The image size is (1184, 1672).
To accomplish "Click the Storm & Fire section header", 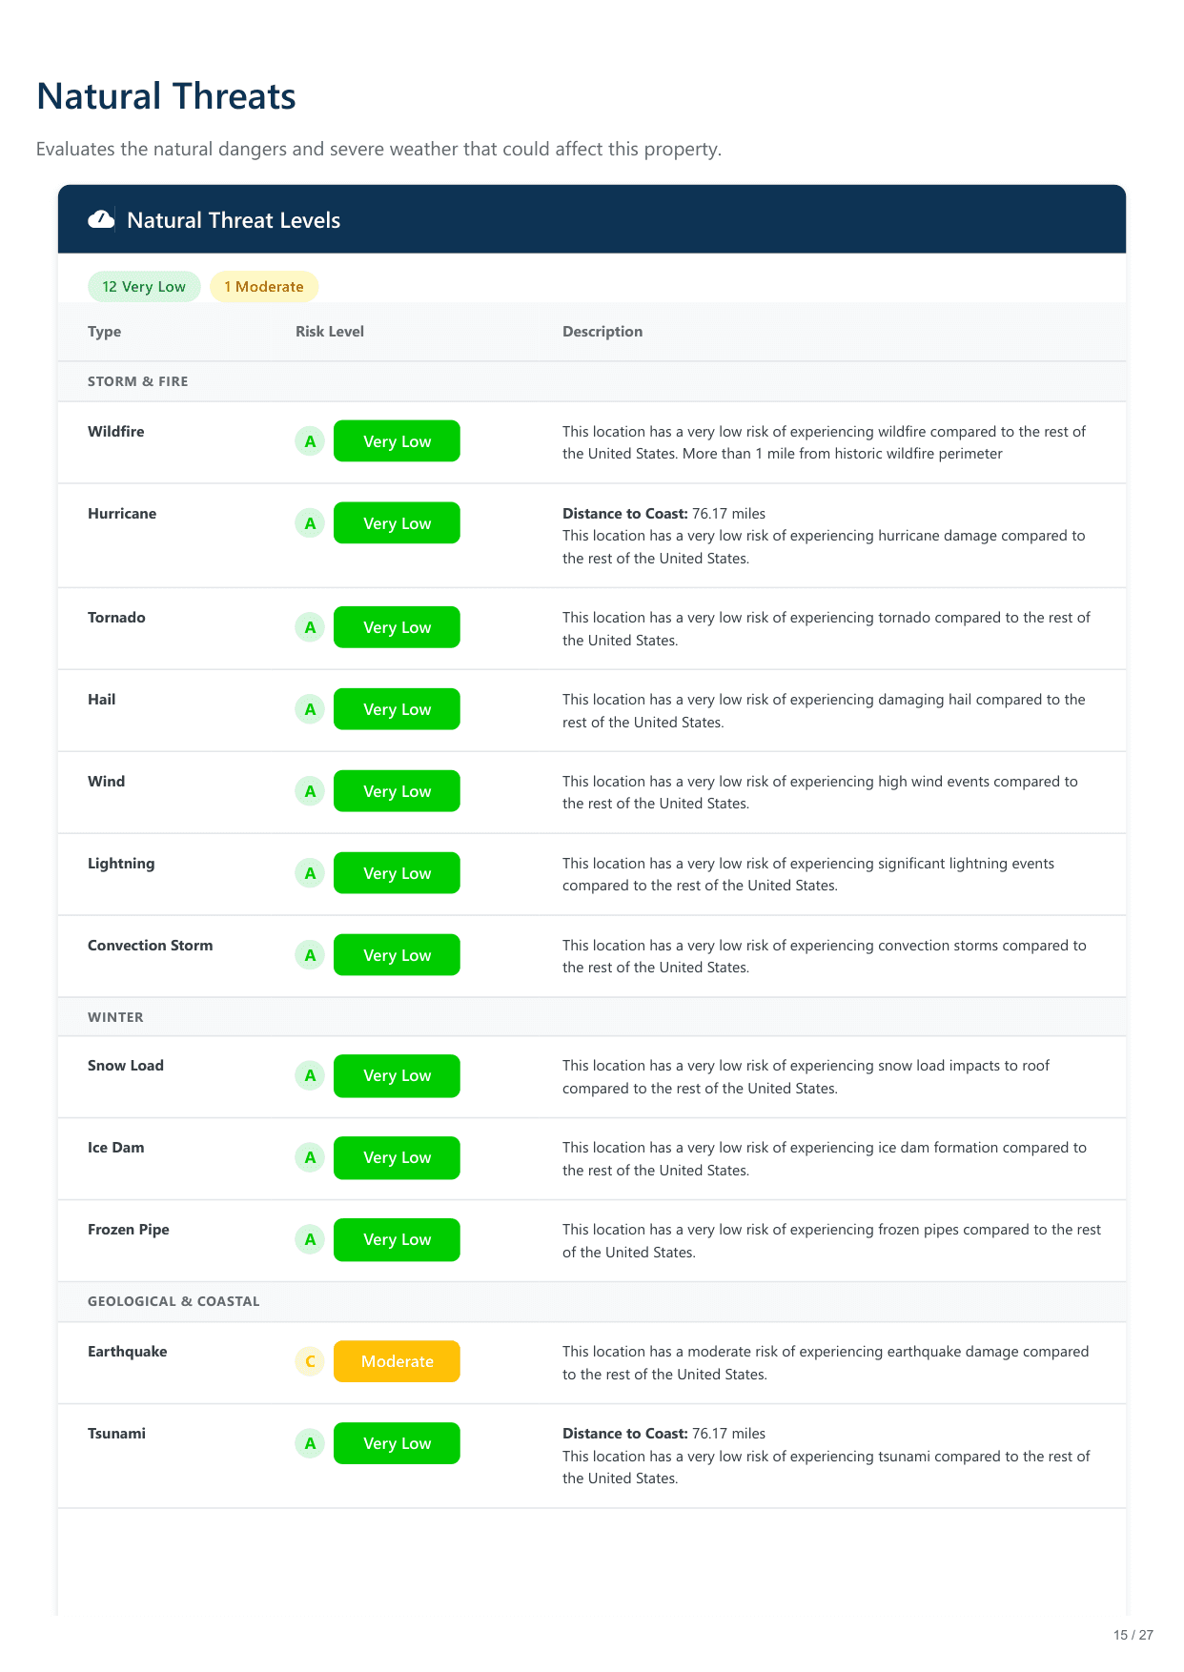I will (x=138, y=381).
